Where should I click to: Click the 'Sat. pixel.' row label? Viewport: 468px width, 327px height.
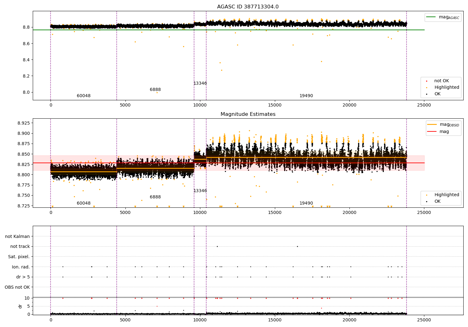tap(19, 257)
